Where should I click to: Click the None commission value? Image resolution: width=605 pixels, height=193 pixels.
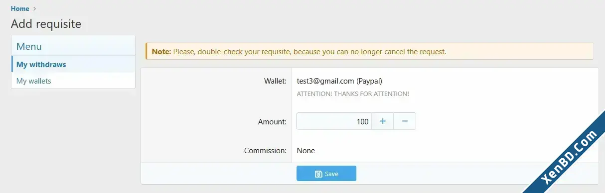[x=306, y=150]
